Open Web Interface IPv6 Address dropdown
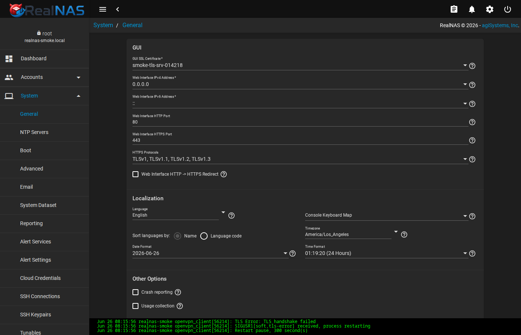The image size is (521, 335). click(300, 103)
